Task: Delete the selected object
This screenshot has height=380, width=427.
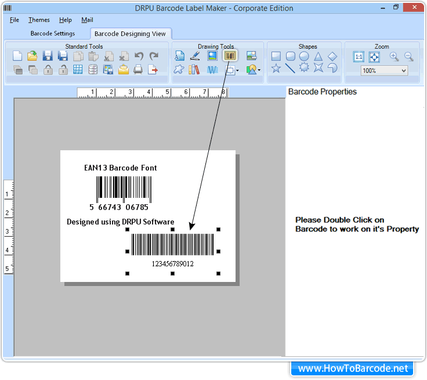Action: [x=124, y=56]
